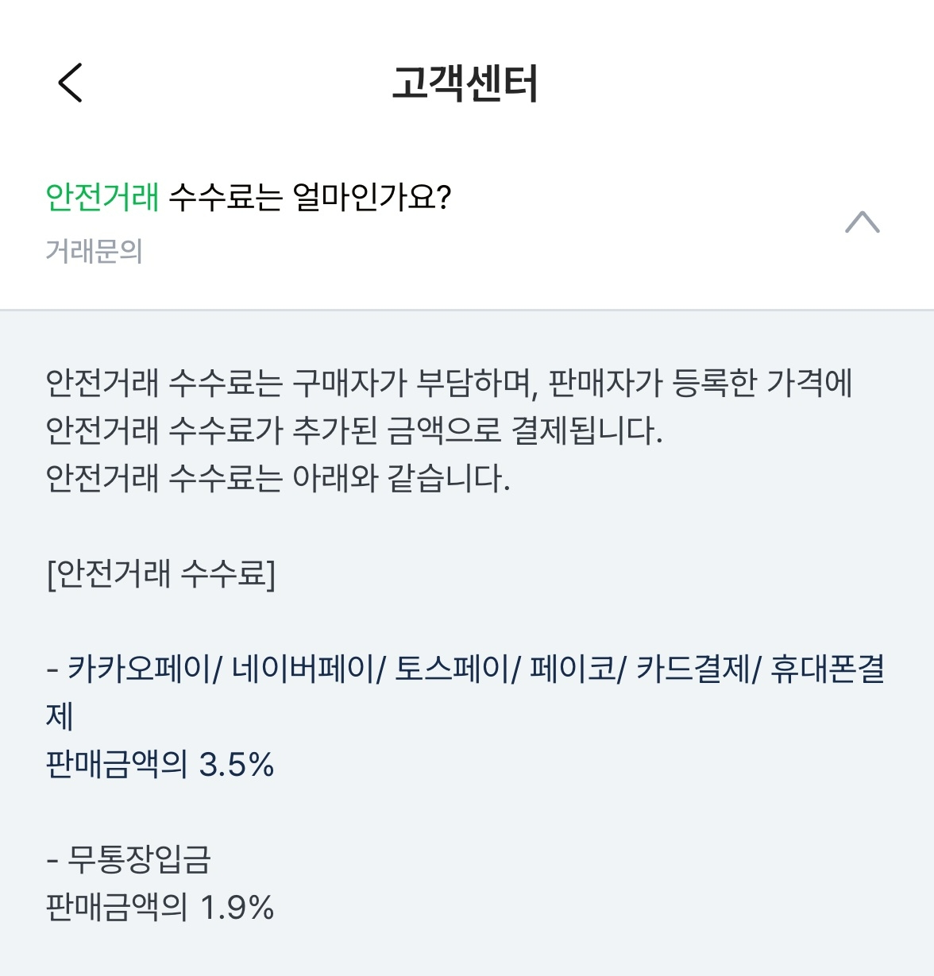Click the 카카오페이 payment method text
Viewport: 934px width, 976px height.
point(141,669)
